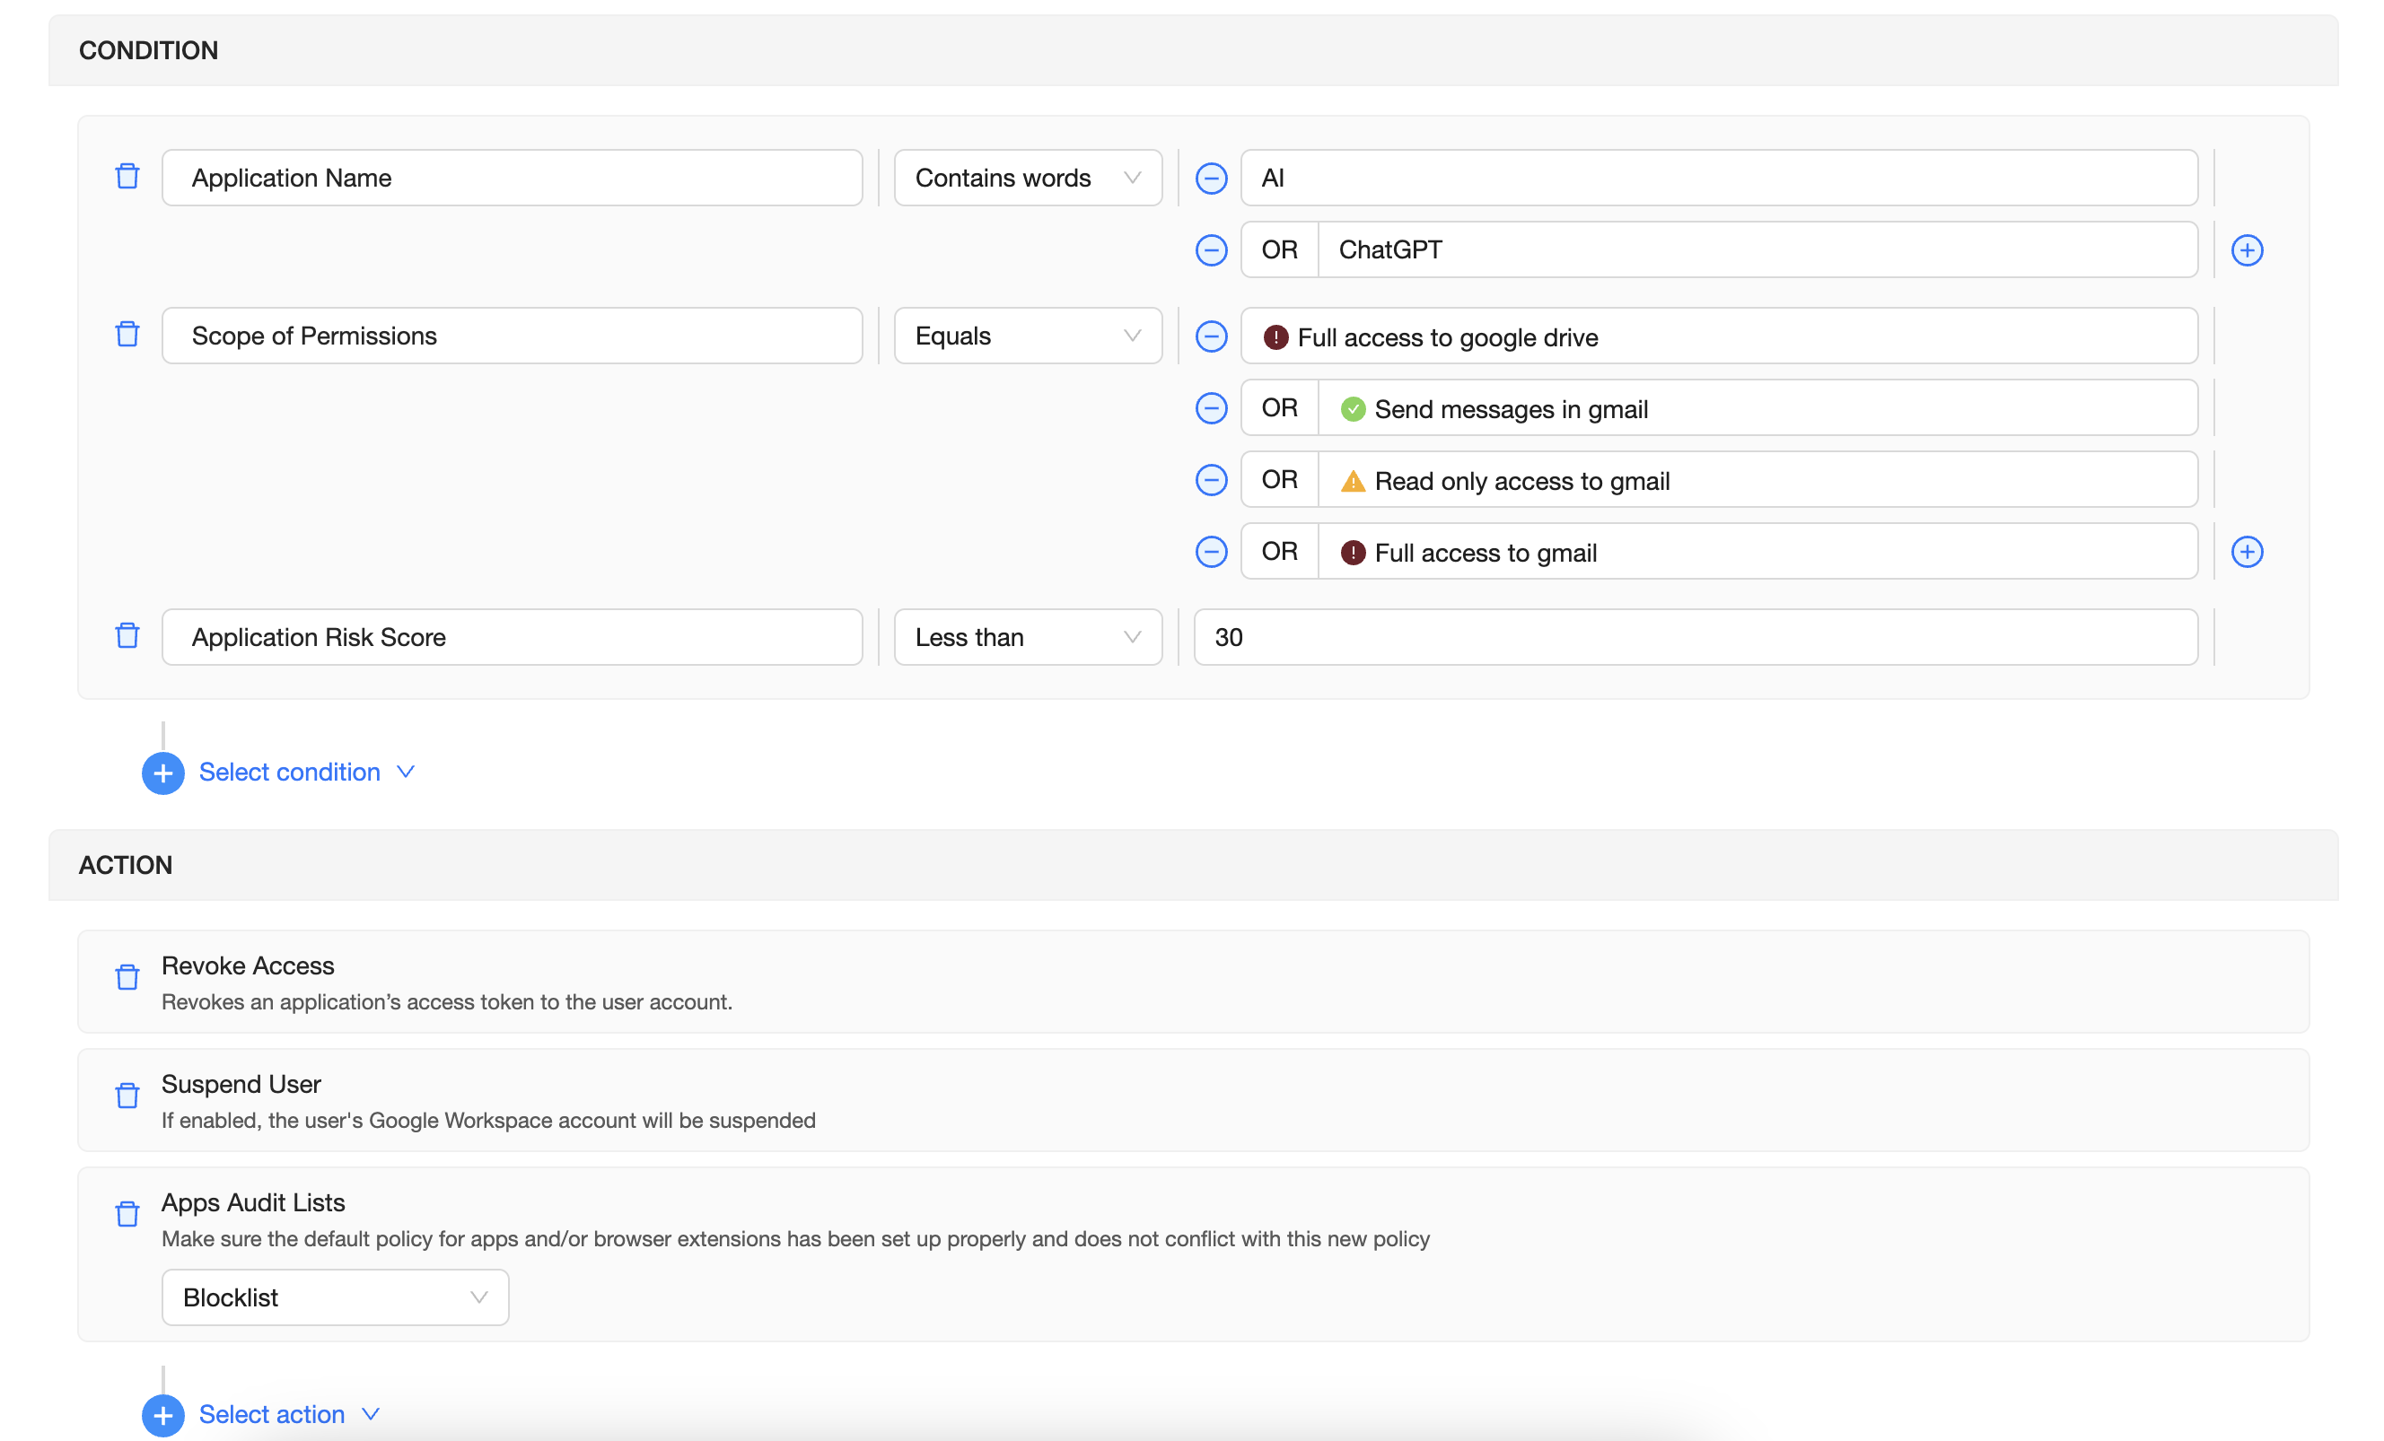Image resolution: width=2384 pixels, height=1441 pixels.
Task: Delete the Application Name condition row
Action: point(127,176)
